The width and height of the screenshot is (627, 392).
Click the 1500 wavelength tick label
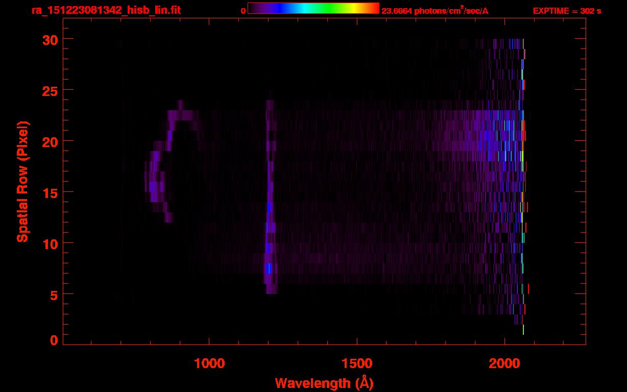pyautogui.click(x=356, y=363)
